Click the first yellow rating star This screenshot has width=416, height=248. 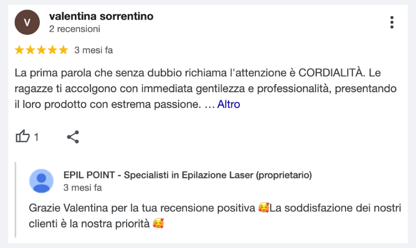pyautogui.click(x=19, y=50)
